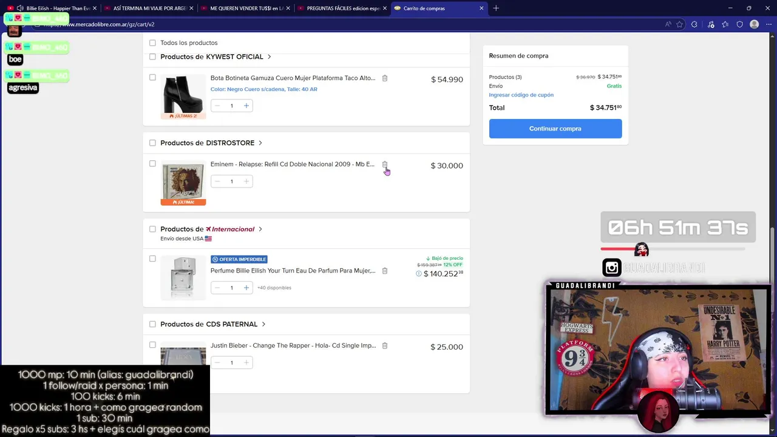Screen dimensions: 777x437
Task: Select all KYWEST OFICIAL products checkbox
Action: [x=152, y=57]
